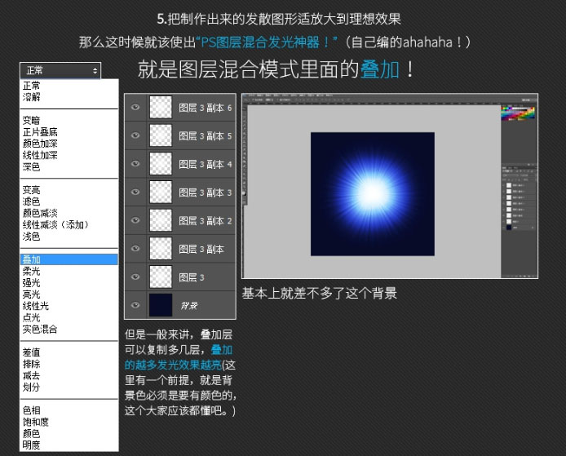This screenshot has height=456, width=566.
Task: Toggle eye icon for 图层 3 副本
Action: click(135, 249)
